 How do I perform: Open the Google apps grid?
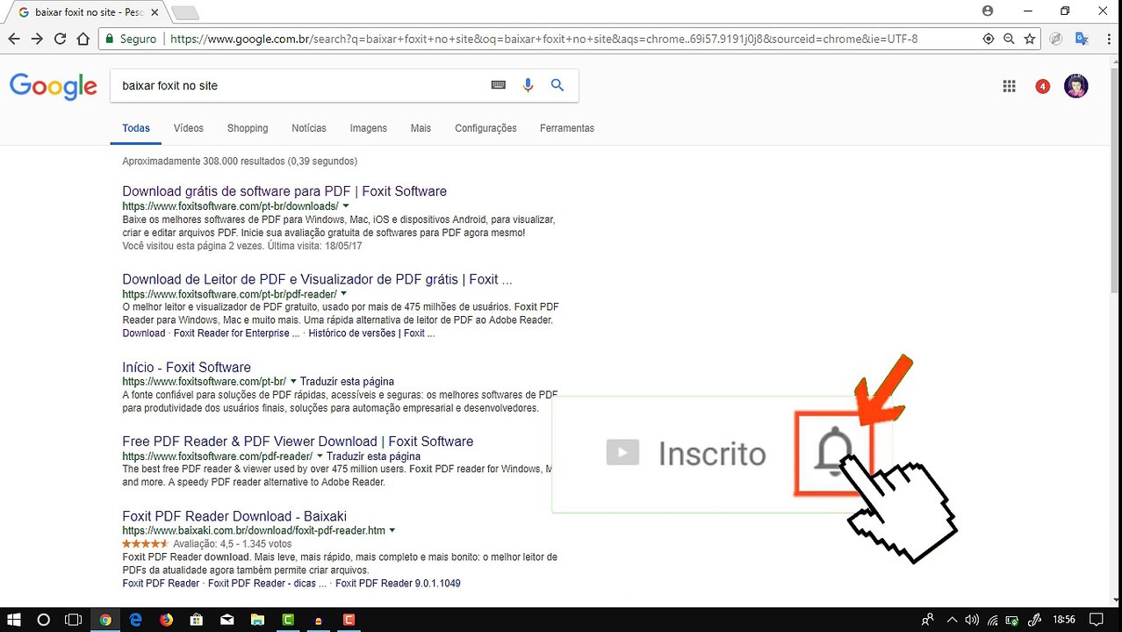click(1009, 86)
